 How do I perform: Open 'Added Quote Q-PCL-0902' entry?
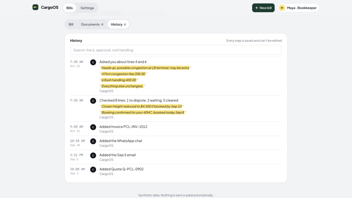[121, 169]
